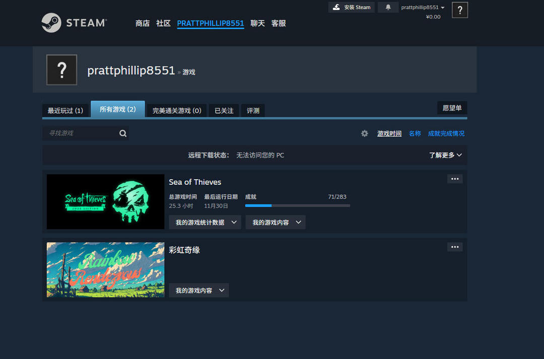
Task: Select the 完美通关游戏 (0) tab
Action: pos(177,110)
